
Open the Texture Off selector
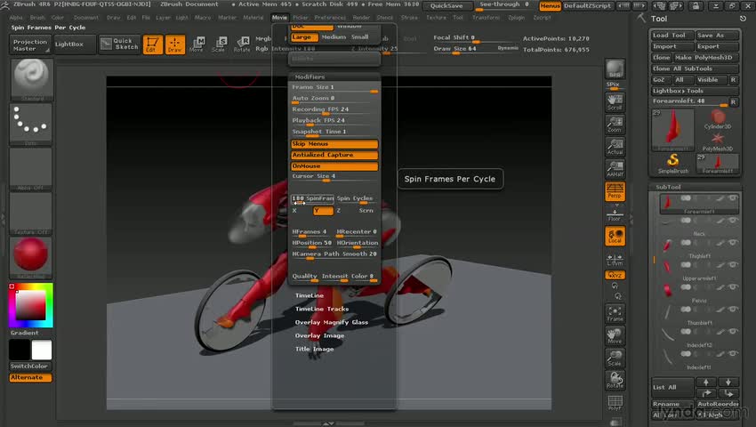31,213
